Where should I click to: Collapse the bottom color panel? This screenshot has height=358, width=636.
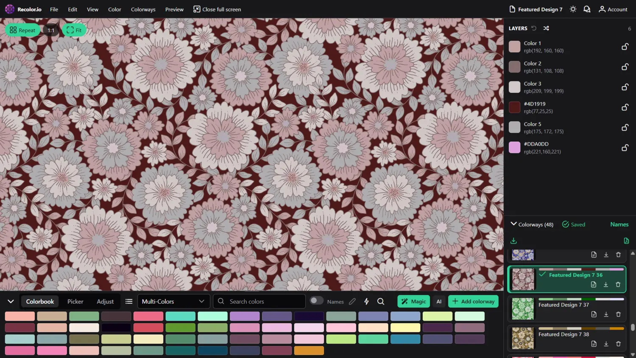tap(11, 302)
